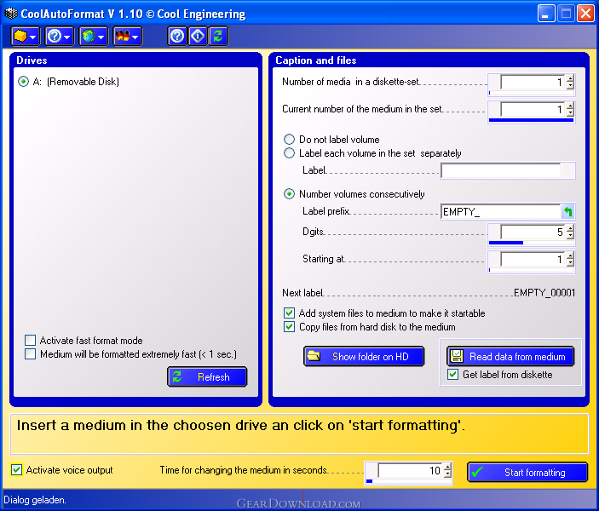Open the yellow box menu dropdown
The image size is (599, 511).
tap(25, 37)
